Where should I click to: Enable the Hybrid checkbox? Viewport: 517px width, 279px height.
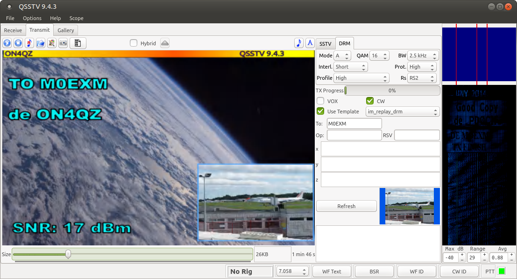coord(134,43)
